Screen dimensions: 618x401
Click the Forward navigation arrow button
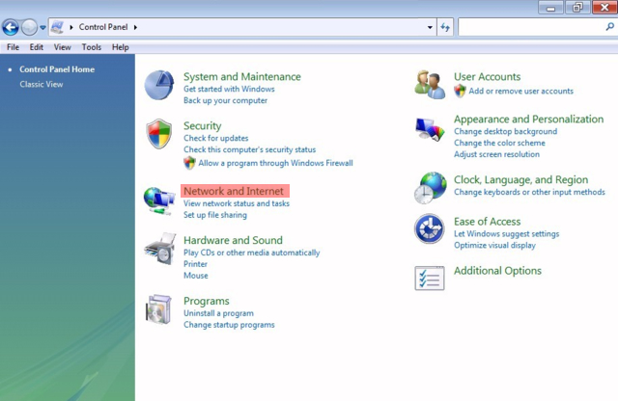click(x=29, y=28)
